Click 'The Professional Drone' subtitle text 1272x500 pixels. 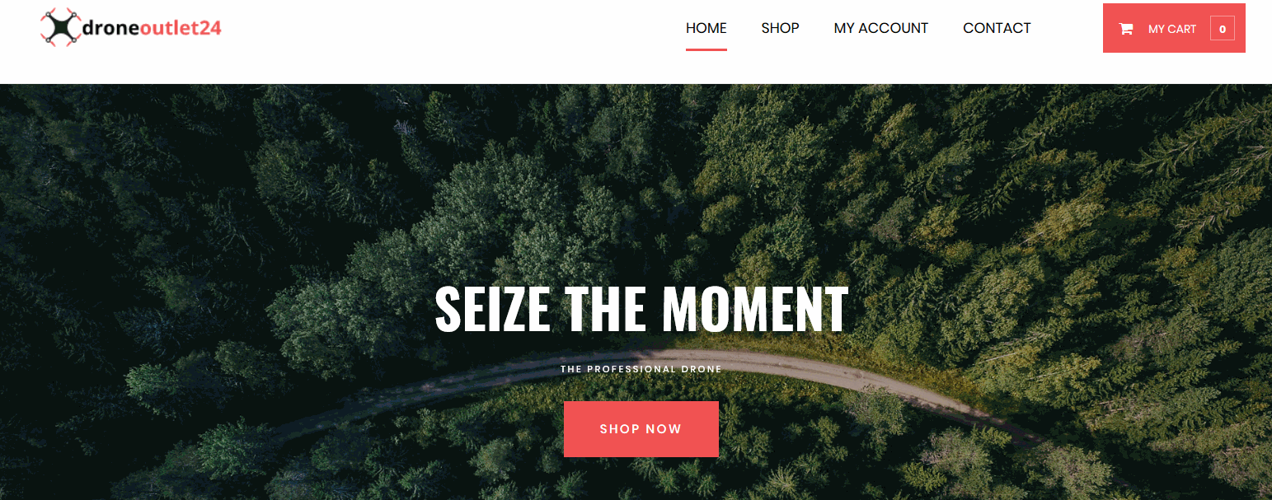click(x=641, y=369)
